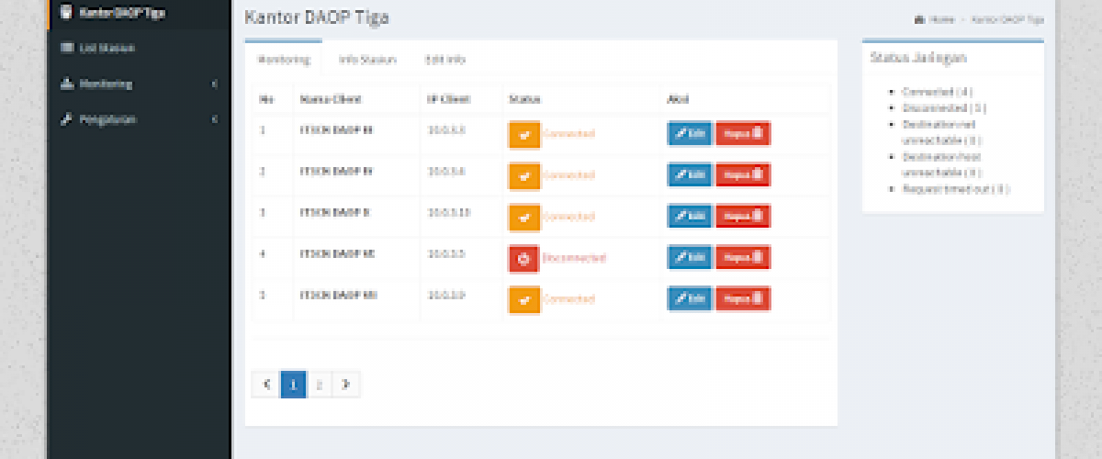Select page 2 in the pagination
Image resolution: width=1102 pixels, height=459 pixels.
[319, 385]
